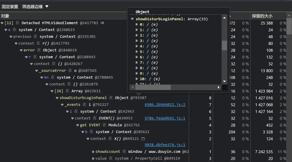
Task: Expand array item 7 in the Object popup
Action: coord(137,62)
